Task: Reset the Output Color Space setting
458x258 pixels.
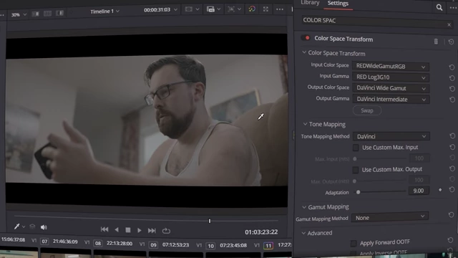Action: (452, 88)
